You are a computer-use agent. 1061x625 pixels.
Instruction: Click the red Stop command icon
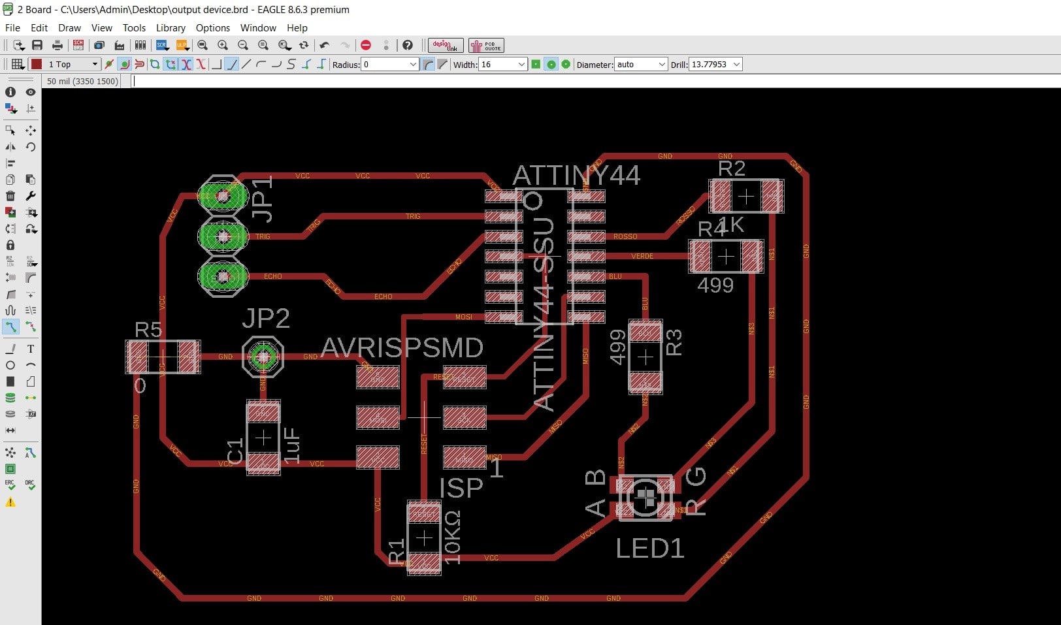[x=366, y=45]
